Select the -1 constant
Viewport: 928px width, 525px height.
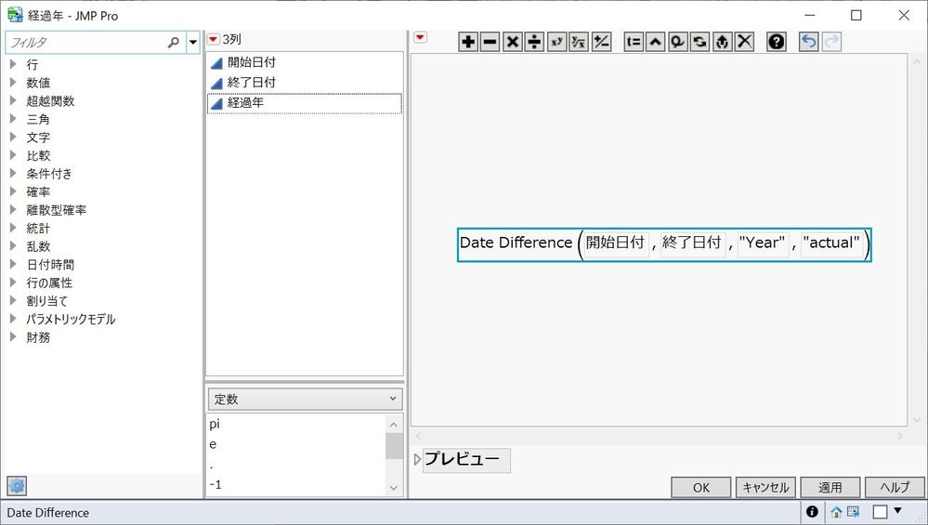point(216,484)
